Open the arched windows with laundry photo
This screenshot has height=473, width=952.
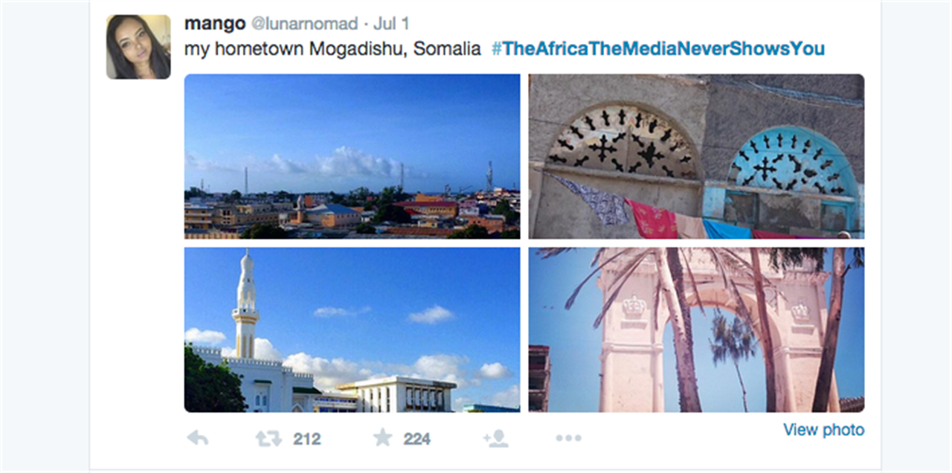[696, 156]
